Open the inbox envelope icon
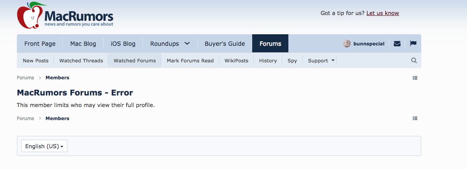 [x=397, y=44]
